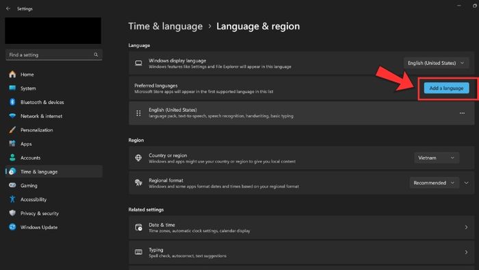Click the drag handle beside English (United States)
479x270 pixels.
click(x=138, y=113)
